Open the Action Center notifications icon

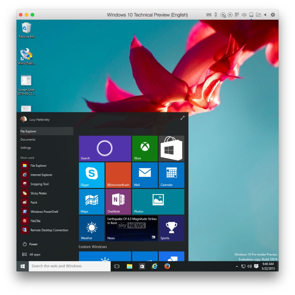coord(256,266)
